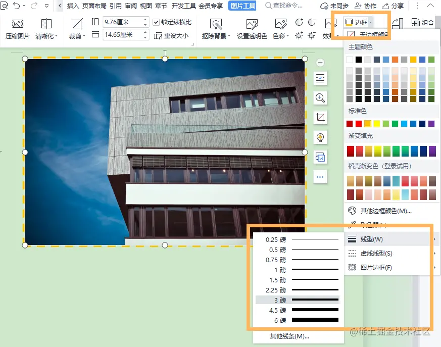Select the 6 磅 line weight
441x347 pixels.
pyautogui.click(x=298, y=320)
